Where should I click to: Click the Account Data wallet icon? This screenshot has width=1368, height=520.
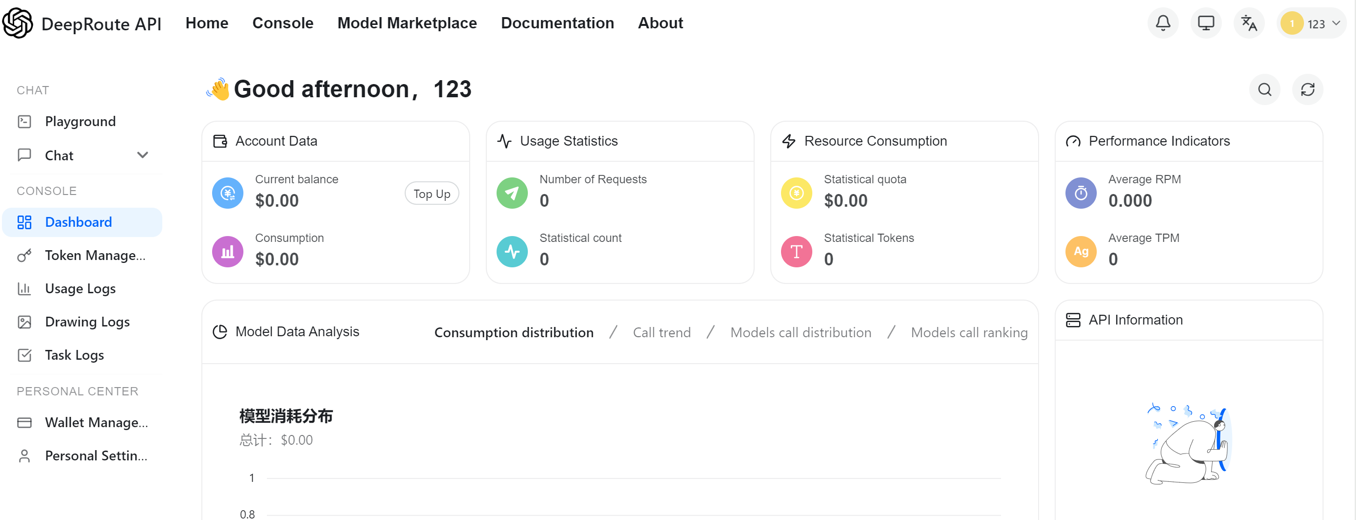(x=220, y=141)
